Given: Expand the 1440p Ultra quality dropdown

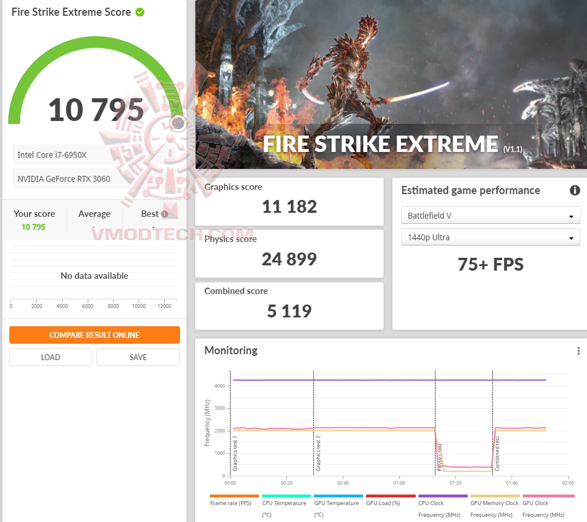Looking at the screenshot, I should [490, 237].
